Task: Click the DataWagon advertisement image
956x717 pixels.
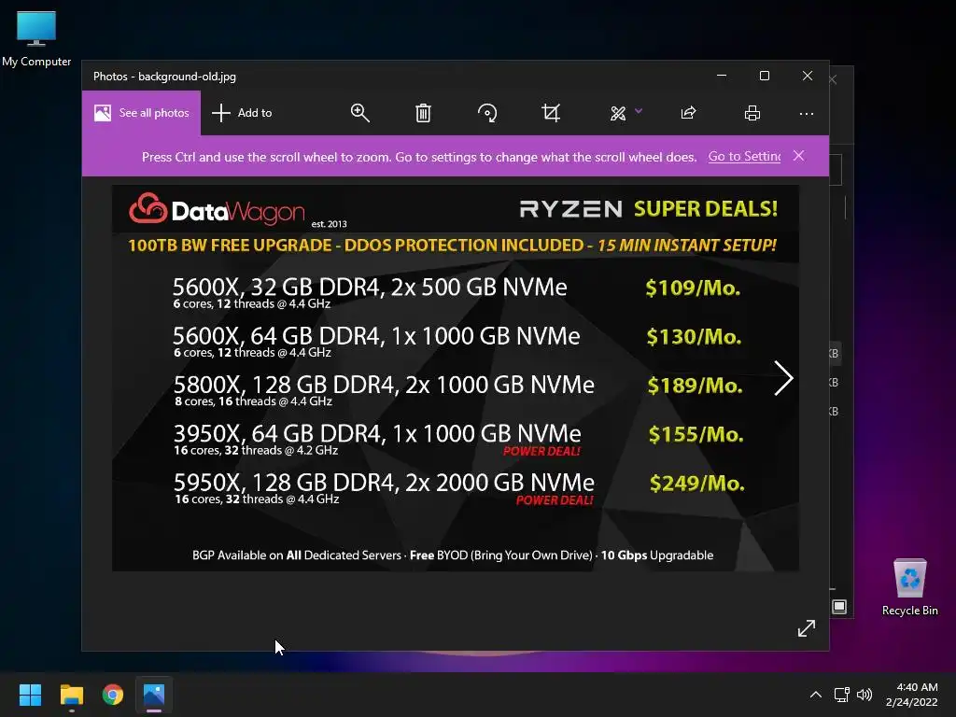Action: point(456,378)
